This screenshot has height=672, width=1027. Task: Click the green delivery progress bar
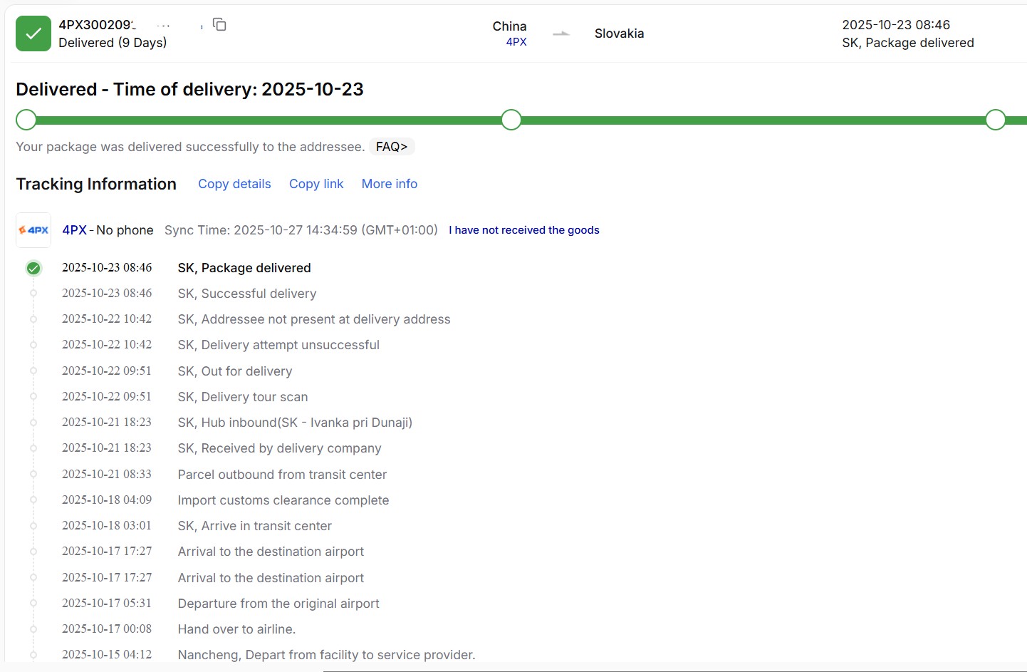tap(271, 120)
